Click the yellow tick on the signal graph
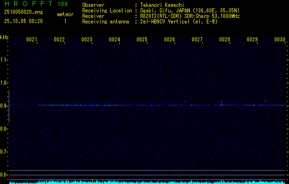 point(92,181)
